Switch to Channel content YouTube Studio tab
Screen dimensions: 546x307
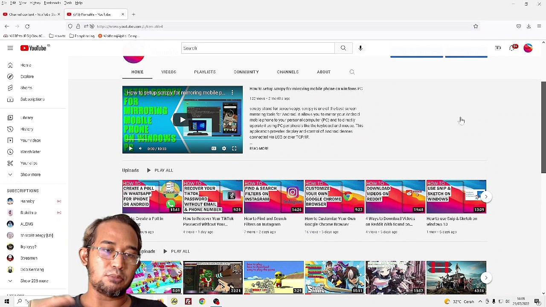coord(32,14)
